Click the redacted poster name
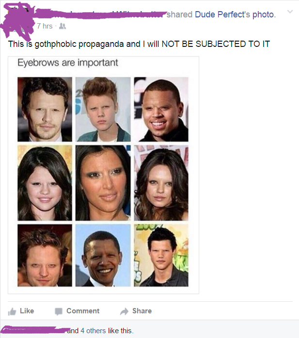Viewport: 299px width, 338px height. pos(100,14)
